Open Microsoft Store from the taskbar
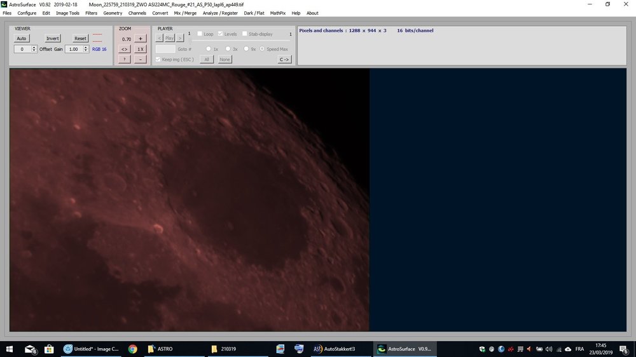Screen dimensions: 636x357 click(48, 349)
